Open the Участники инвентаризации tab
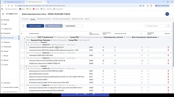The width and height of the screenshot is (174, 97). tap(61, 19)
